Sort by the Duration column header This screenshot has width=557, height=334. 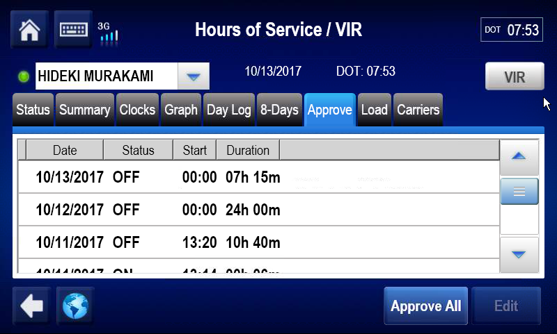[248, 150]
